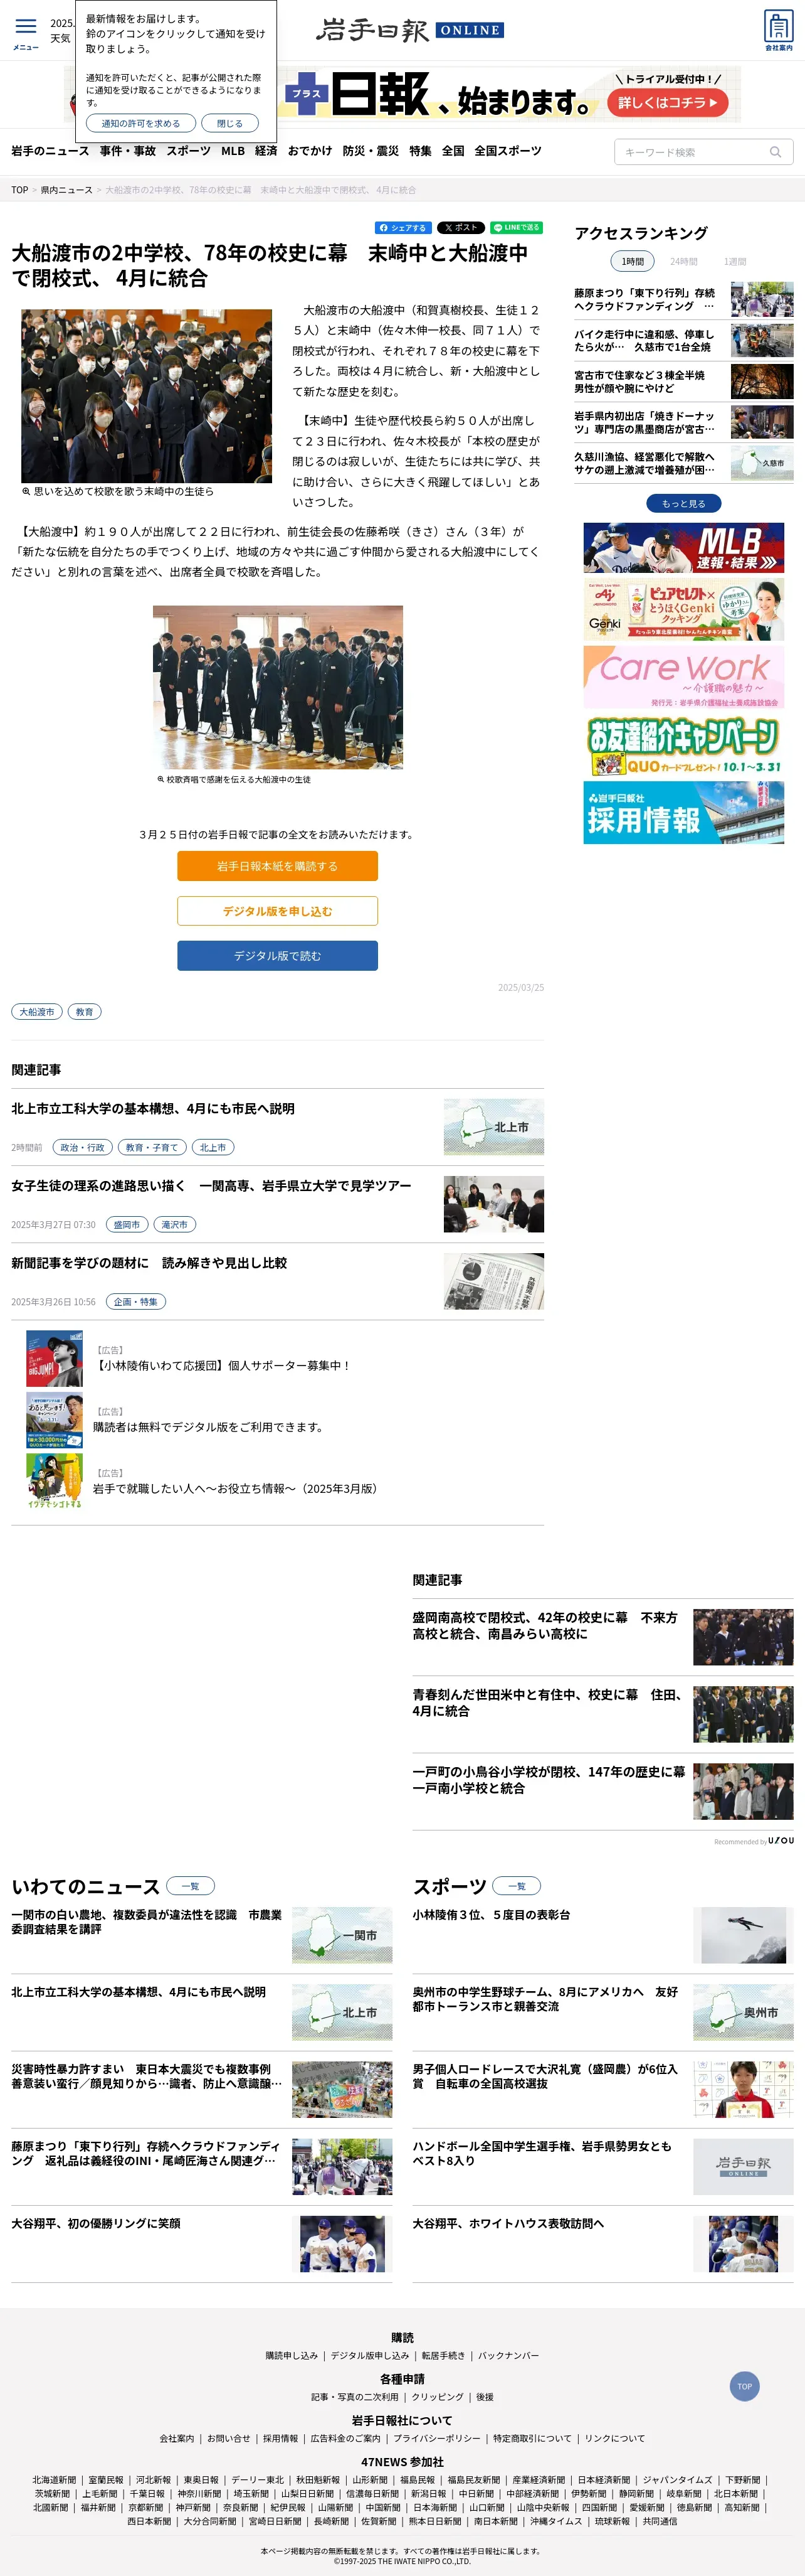Open the お友達紹介キャンペーン banner
805x2576 pixels.
pyautogui.click(x=683, y=745)
